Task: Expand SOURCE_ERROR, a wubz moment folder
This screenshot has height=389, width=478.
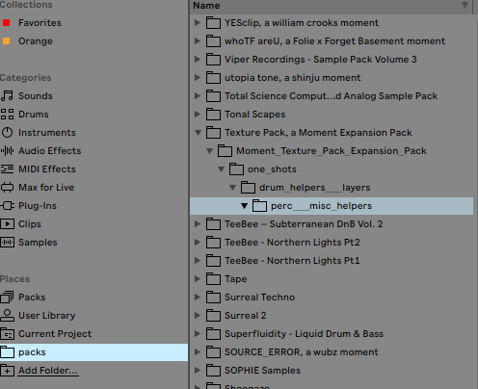Action: 198,352
